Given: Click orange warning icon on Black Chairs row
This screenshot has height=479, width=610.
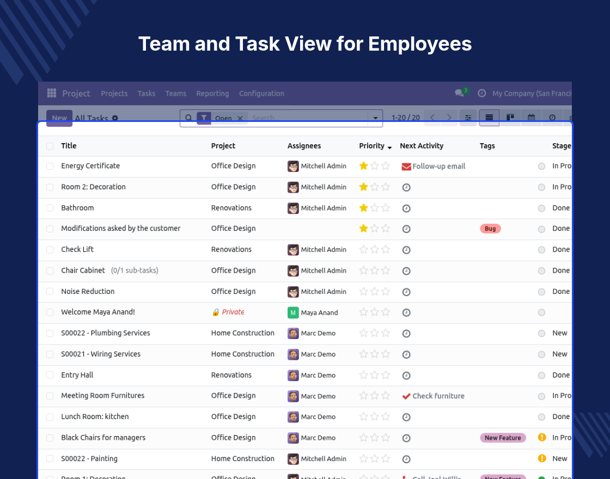Looking at the screenshot, I should tap(541, 437).
